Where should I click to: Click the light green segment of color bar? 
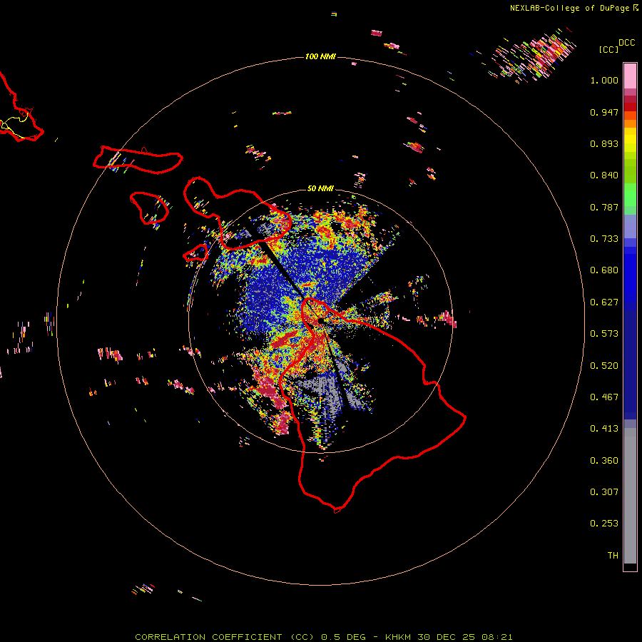pos(630,195)
